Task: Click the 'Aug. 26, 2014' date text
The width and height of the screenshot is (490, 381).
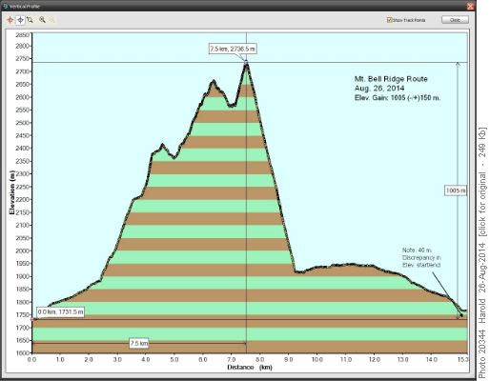Action: tap(379, 89)
